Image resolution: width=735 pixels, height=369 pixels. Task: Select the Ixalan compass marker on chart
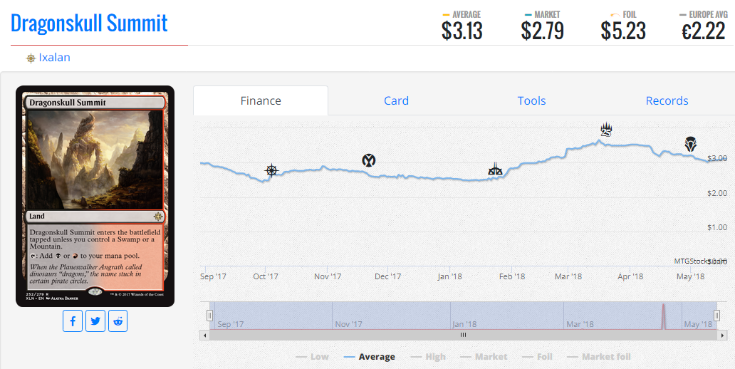[x=271, y=171]
